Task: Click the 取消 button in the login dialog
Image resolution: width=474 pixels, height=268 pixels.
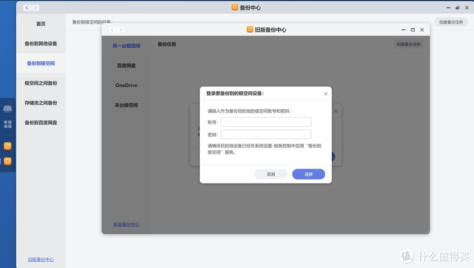Action: 271,174
